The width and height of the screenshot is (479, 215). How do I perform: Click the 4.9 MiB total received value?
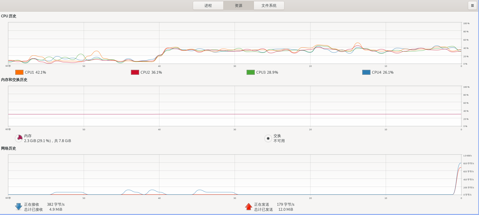56,209
